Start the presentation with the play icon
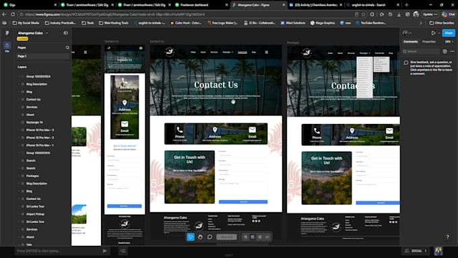 (434, 33)
